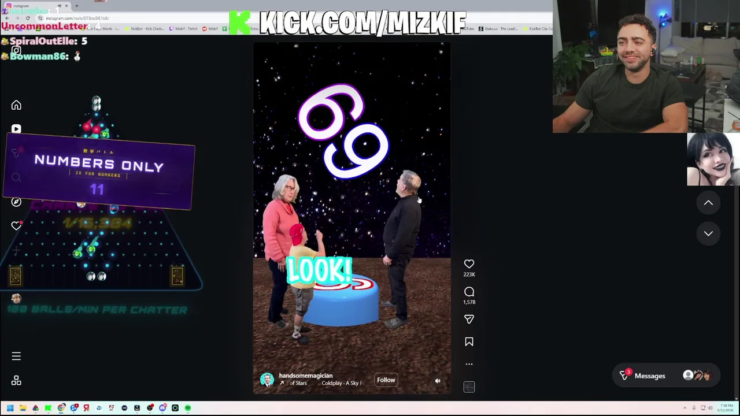
Task: Open the Stake.us bookmark
Action: pyautogui.click(x=498, y=28)
